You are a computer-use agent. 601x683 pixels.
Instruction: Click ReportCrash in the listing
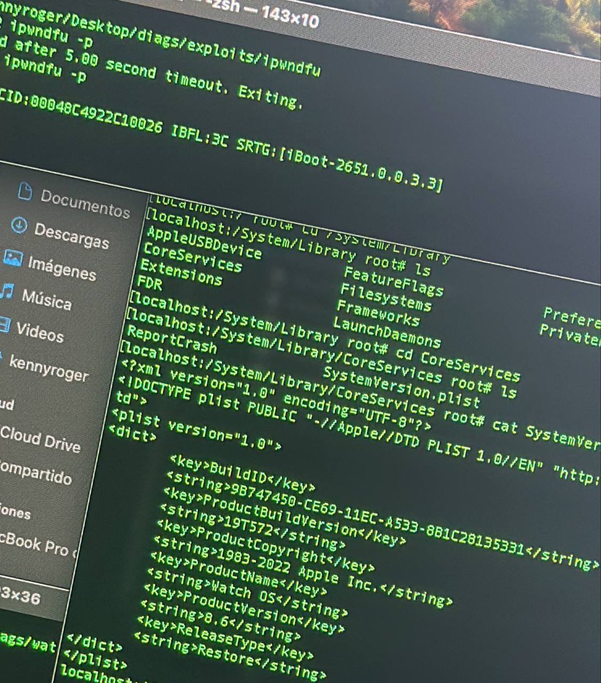[x=172, y=340]
